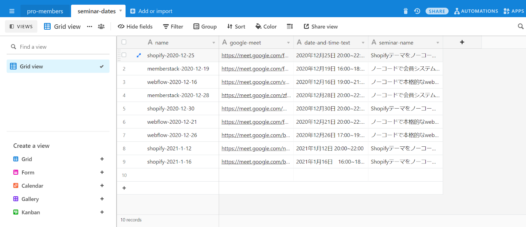Expand the shopify-2020-12-25 record
The image size is (526, 227).
click(x=139, y=55)
